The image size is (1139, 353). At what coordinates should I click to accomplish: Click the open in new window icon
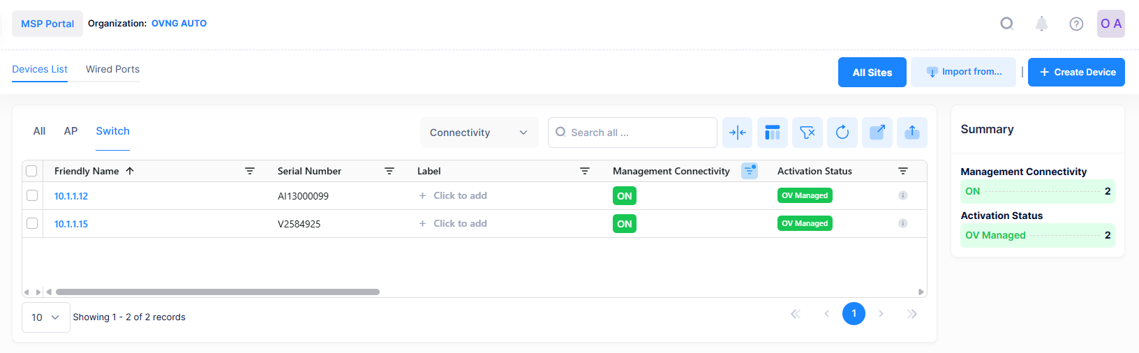coord(877,133)
